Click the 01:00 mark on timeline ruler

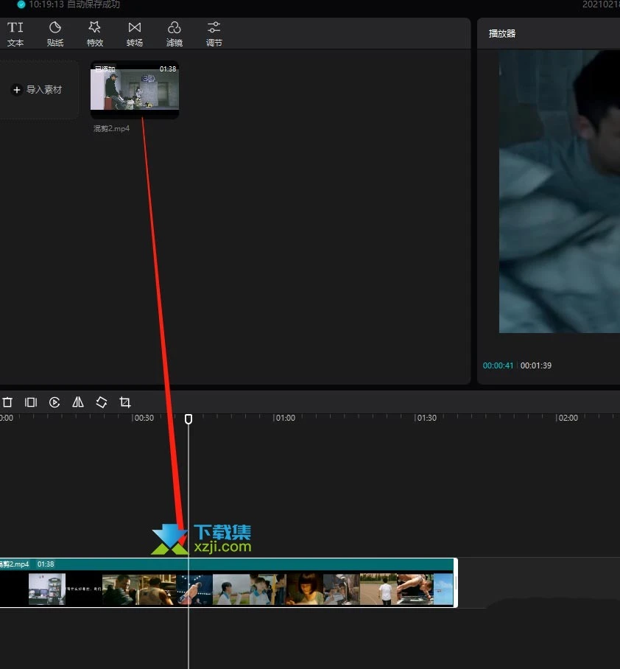[284, 418]
